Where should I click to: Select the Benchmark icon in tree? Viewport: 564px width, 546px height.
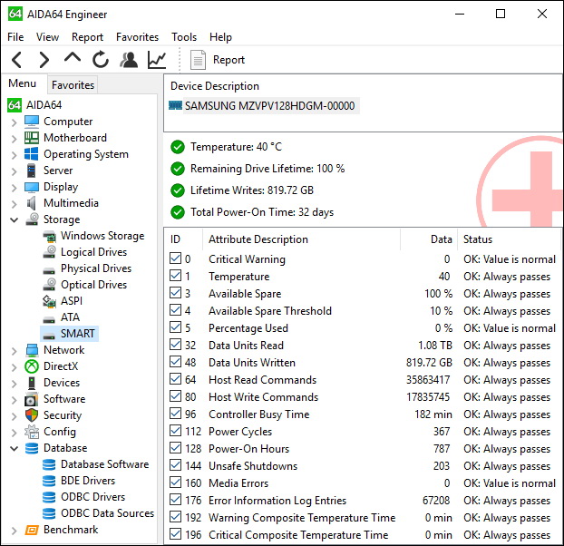point(32,530)
